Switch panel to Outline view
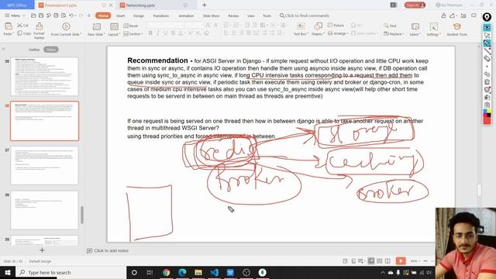 [34, 50]
